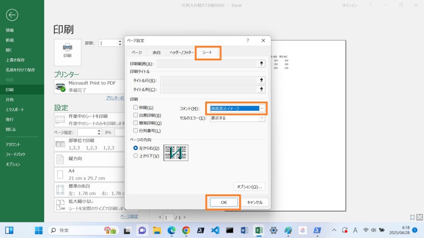Open the collated (部単位で印刷) dropdown

tap(89, 144)
